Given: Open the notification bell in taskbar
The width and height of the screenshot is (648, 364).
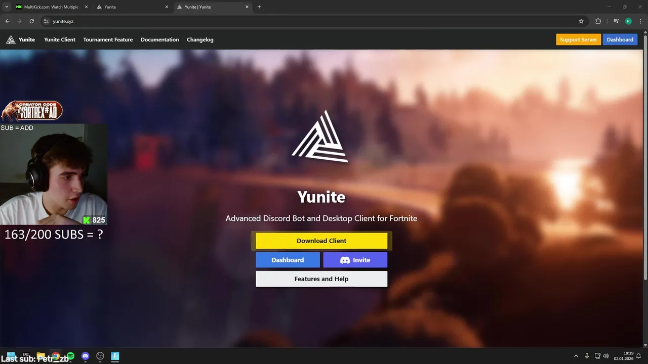Looking at the screenshot, I should coord(639,356).
